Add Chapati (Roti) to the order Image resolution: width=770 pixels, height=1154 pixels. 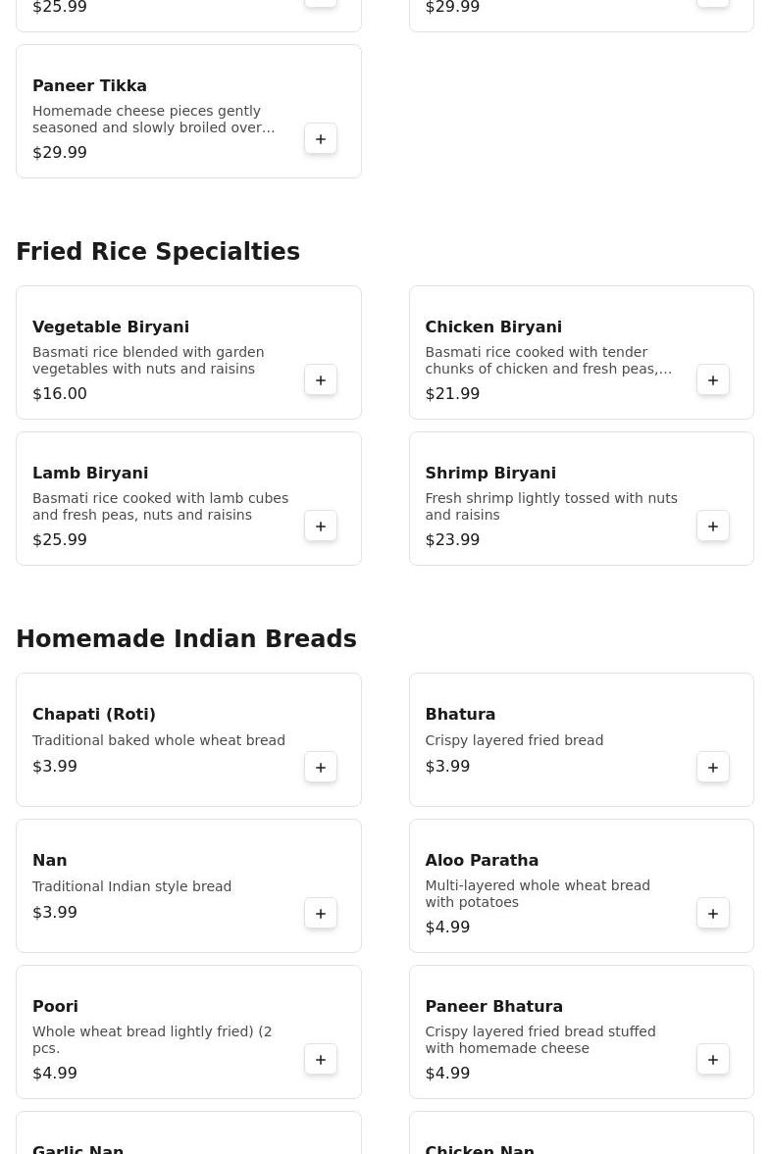pyautogui.click(x=321, y=768)
